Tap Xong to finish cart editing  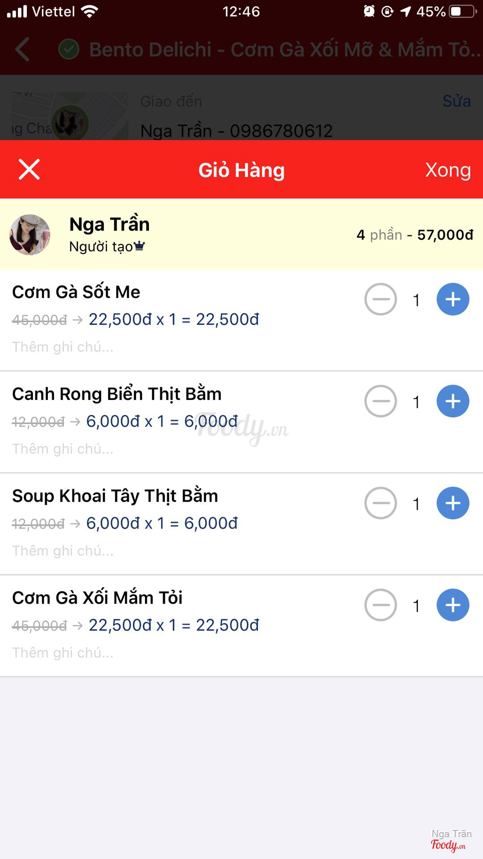pos(448,170)
